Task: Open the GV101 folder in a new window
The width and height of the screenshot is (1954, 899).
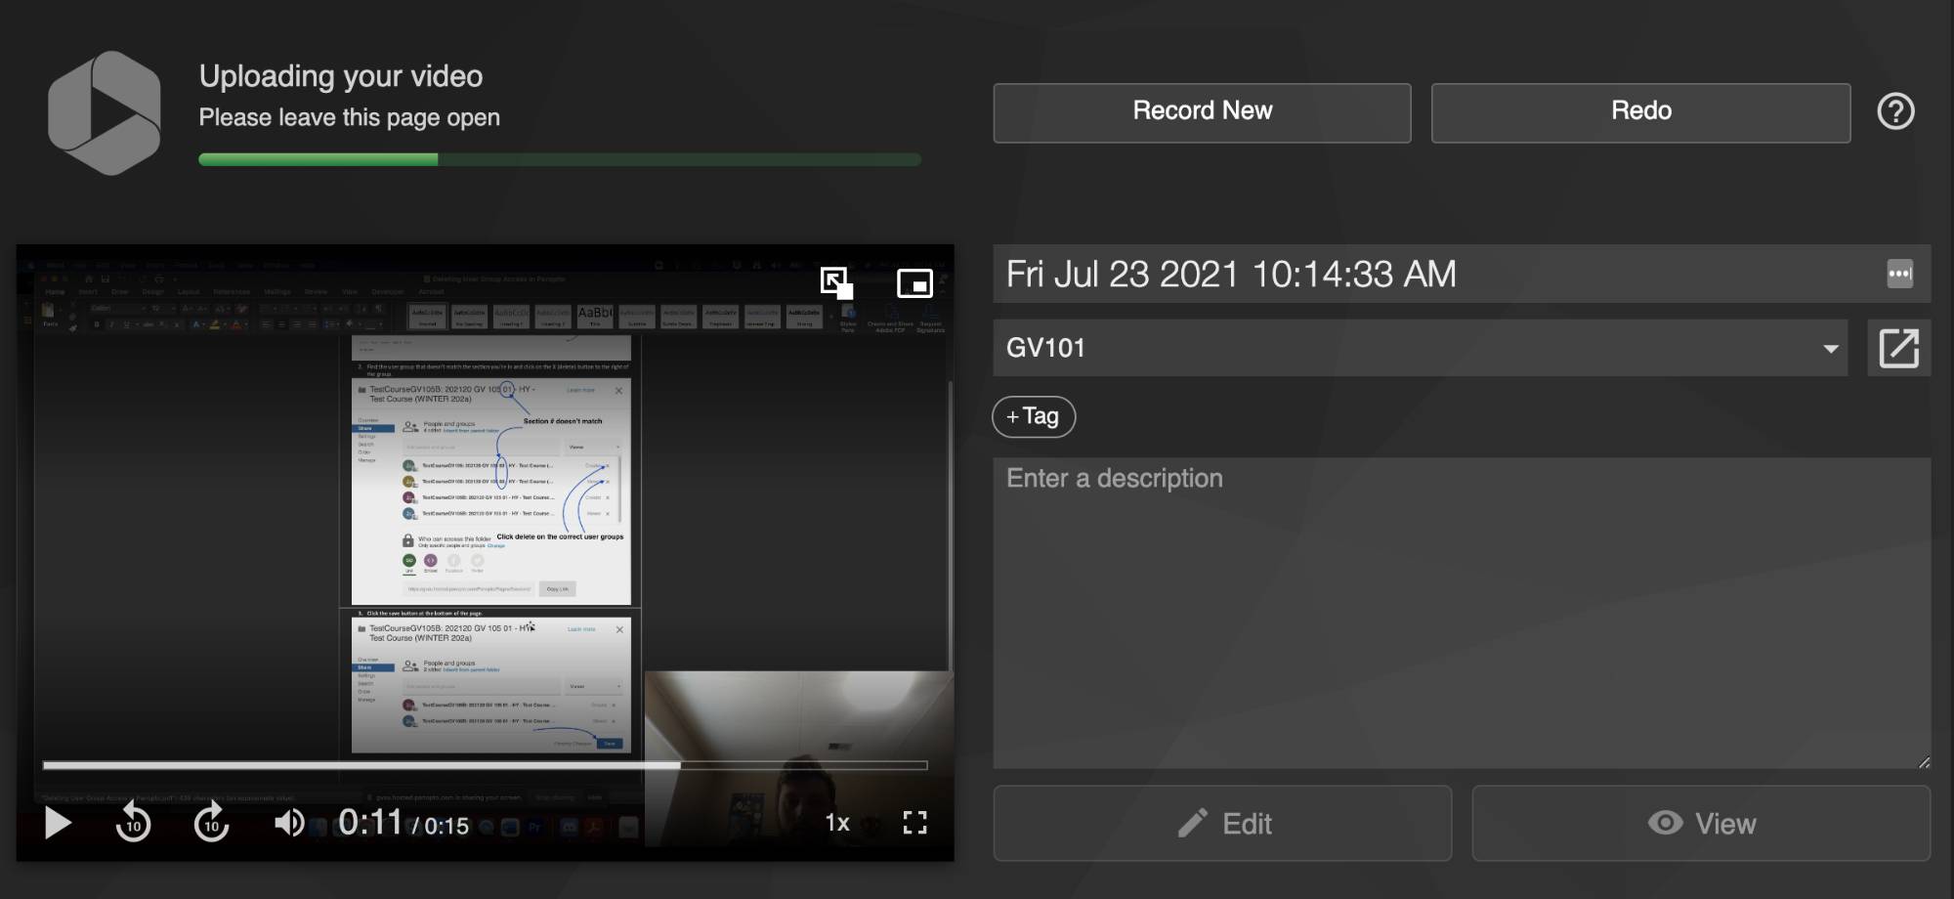Action: 1898,348
